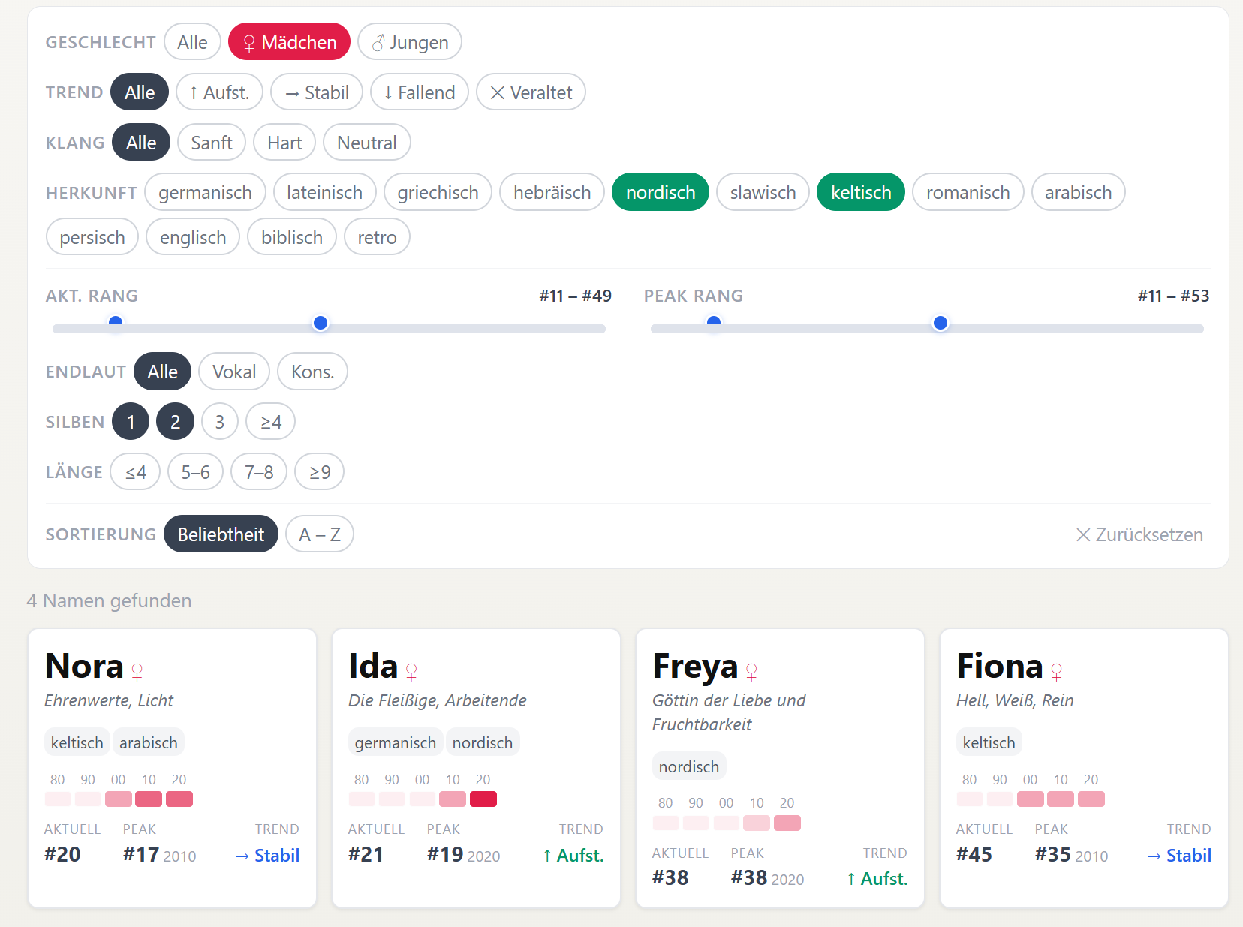Open the Freya name card
Viewport: 1243px width, 927px height.
(x=780, y=768)
